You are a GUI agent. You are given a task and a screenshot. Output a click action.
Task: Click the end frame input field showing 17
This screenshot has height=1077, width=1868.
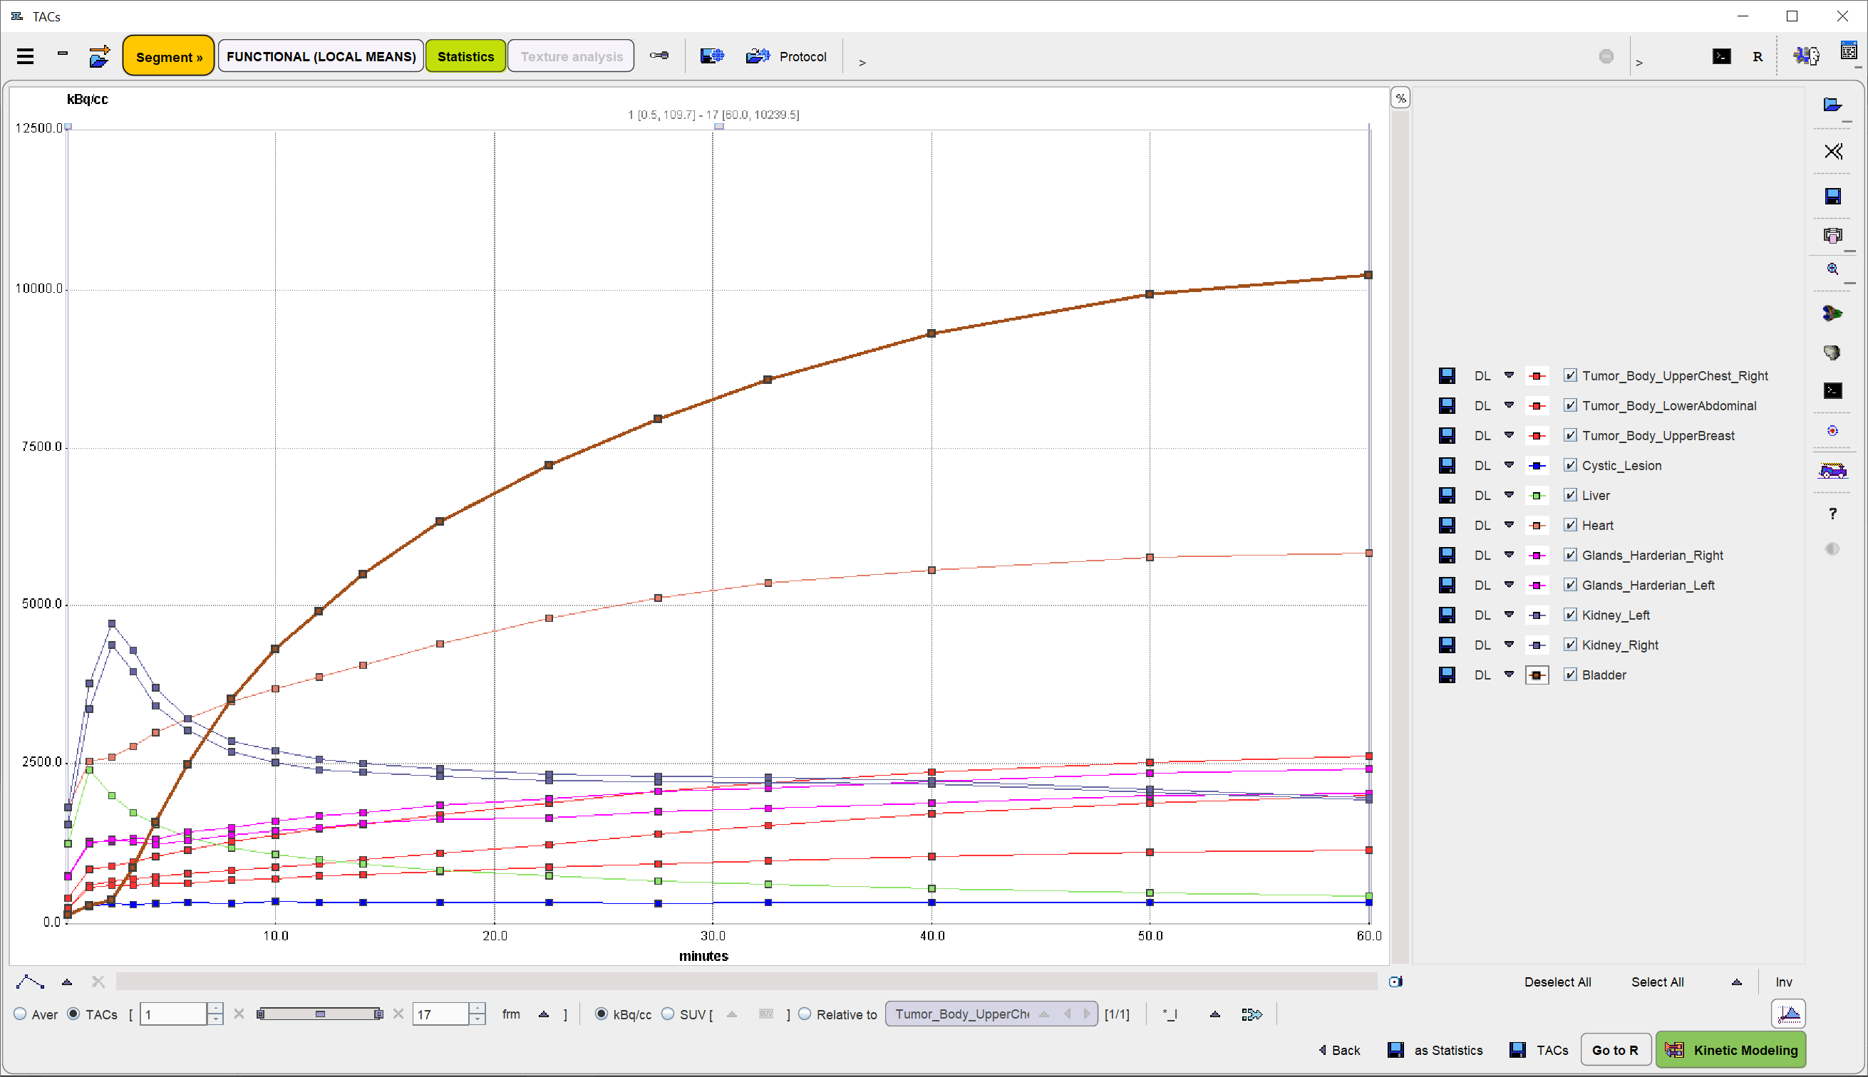[x=441, y=1014]
